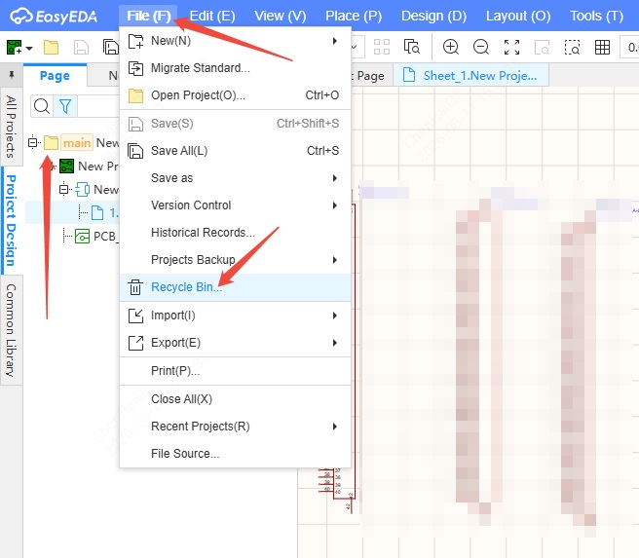This screenshot has height=558, width=639.
Task: Expand the Version Control submenu
Action: point(235,205)
